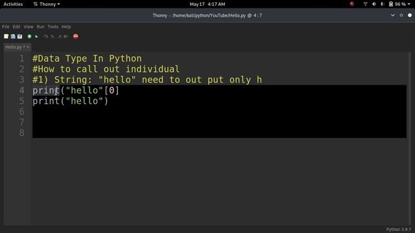Stop the program with red Stop icon
Image resolution: width=415 pixels, height=233 pixels.
click(76, 36)
